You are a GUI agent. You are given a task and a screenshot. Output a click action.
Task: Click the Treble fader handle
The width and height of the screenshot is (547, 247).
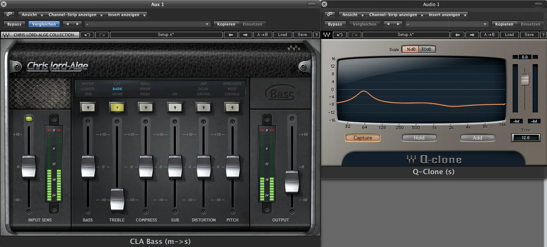[x=117, y=199]
